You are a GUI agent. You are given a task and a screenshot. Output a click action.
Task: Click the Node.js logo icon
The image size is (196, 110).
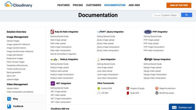tap(55, 59)
